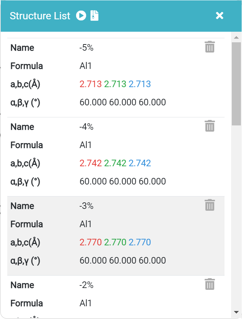
Task: Select the -5% structure name entry
Action: click(x=86, y=48)
